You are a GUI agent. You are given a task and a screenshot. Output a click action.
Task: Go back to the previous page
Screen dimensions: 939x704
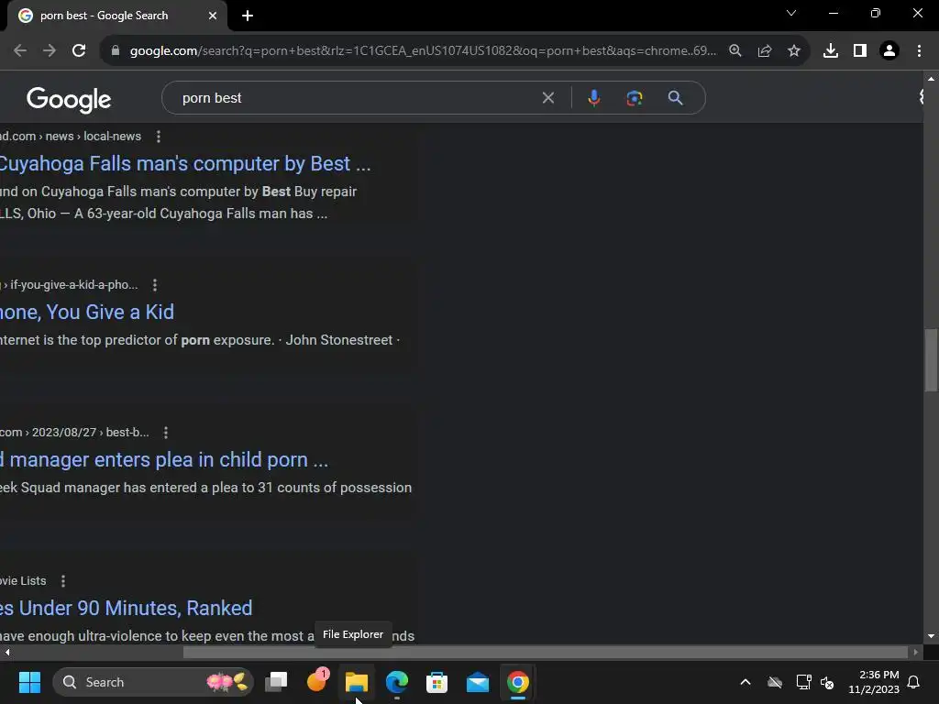pos(20,50)
